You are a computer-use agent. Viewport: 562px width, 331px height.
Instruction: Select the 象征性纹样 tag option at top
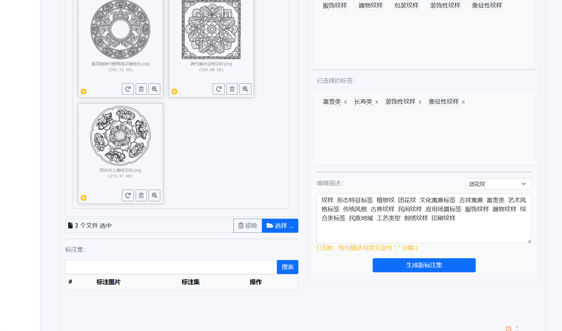click(x=487, y=5)
